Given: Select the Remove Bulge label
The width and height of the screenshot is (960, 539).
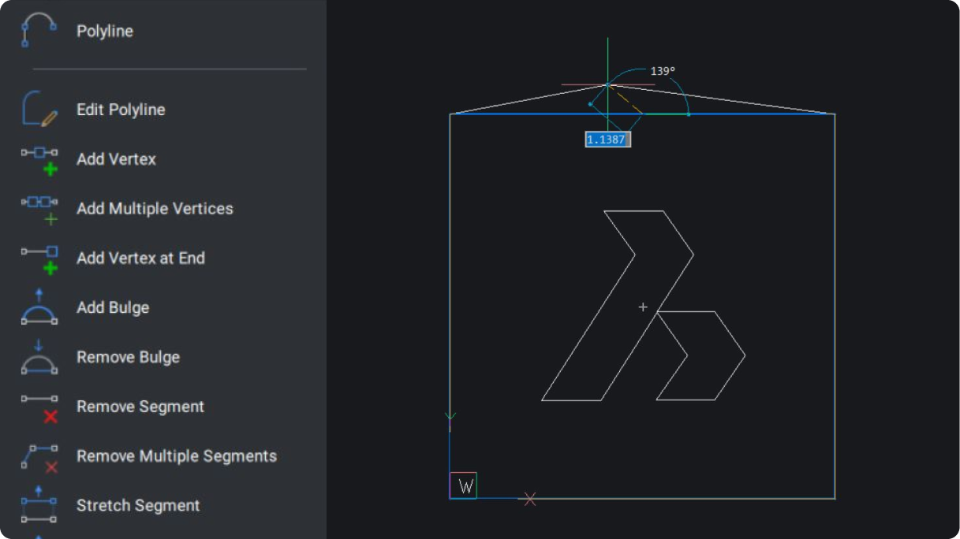Looking at the screenshot, I should point(128,358).
